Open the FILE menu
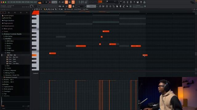The width and height of the screenshot is (197, 110). click(x=9, y=2)
